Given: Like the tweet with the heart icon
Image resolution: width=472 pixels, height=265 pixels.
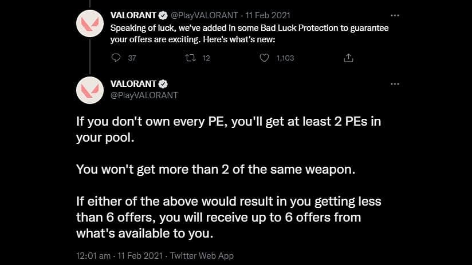Looking at the screenshot, I should (x=264, y=58).
